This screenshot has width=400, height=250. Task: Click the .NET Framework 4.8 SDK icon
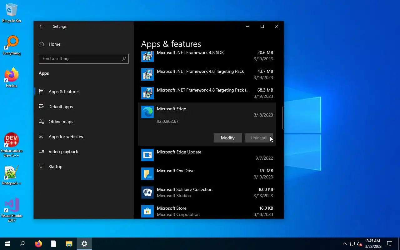(147, 56)
